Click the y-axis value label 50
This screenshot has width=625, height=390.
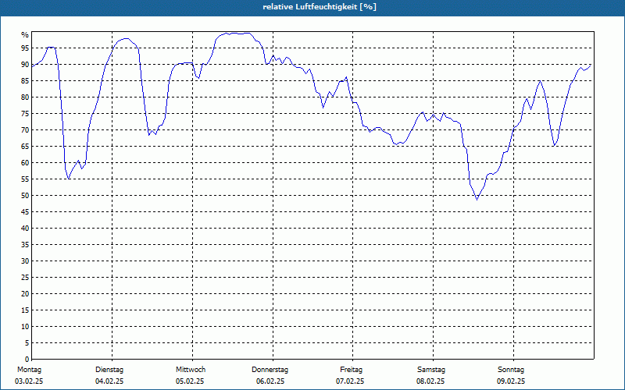point(25,196)
